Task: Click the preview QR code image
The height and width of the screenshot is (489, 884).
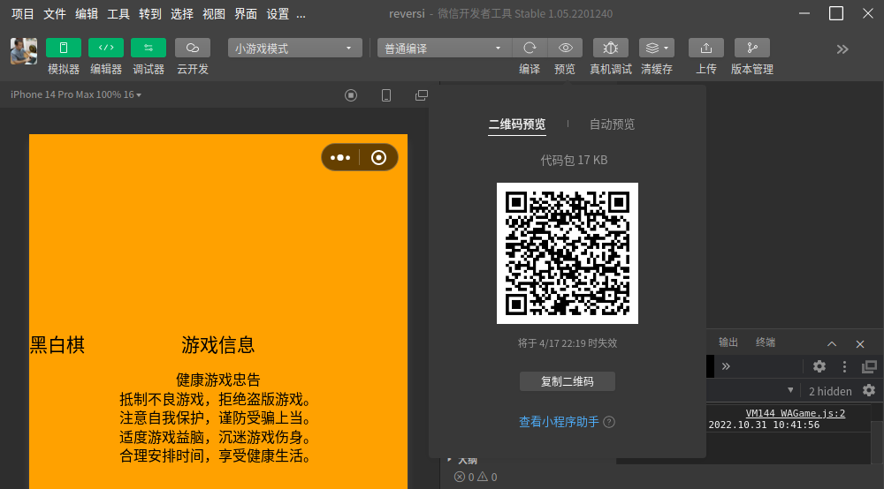Action: pyautogui.click(x=568, y=253)
